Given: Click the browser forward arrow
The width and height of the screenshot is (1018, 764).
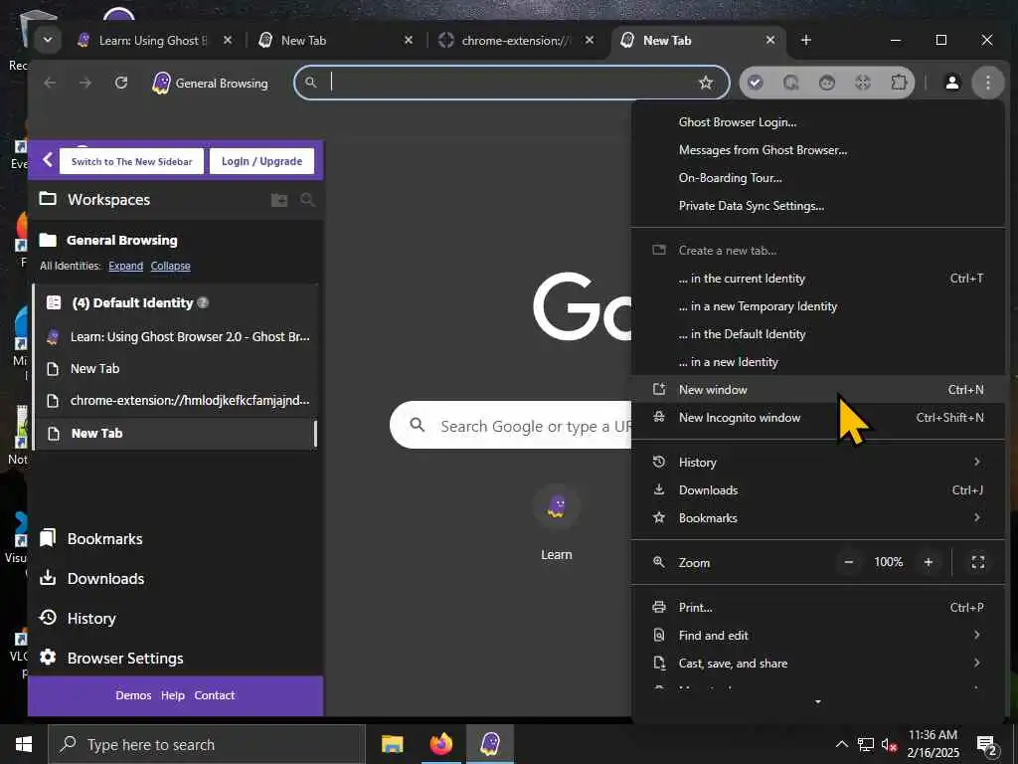Looking at the screenshot, I should 85,83.
